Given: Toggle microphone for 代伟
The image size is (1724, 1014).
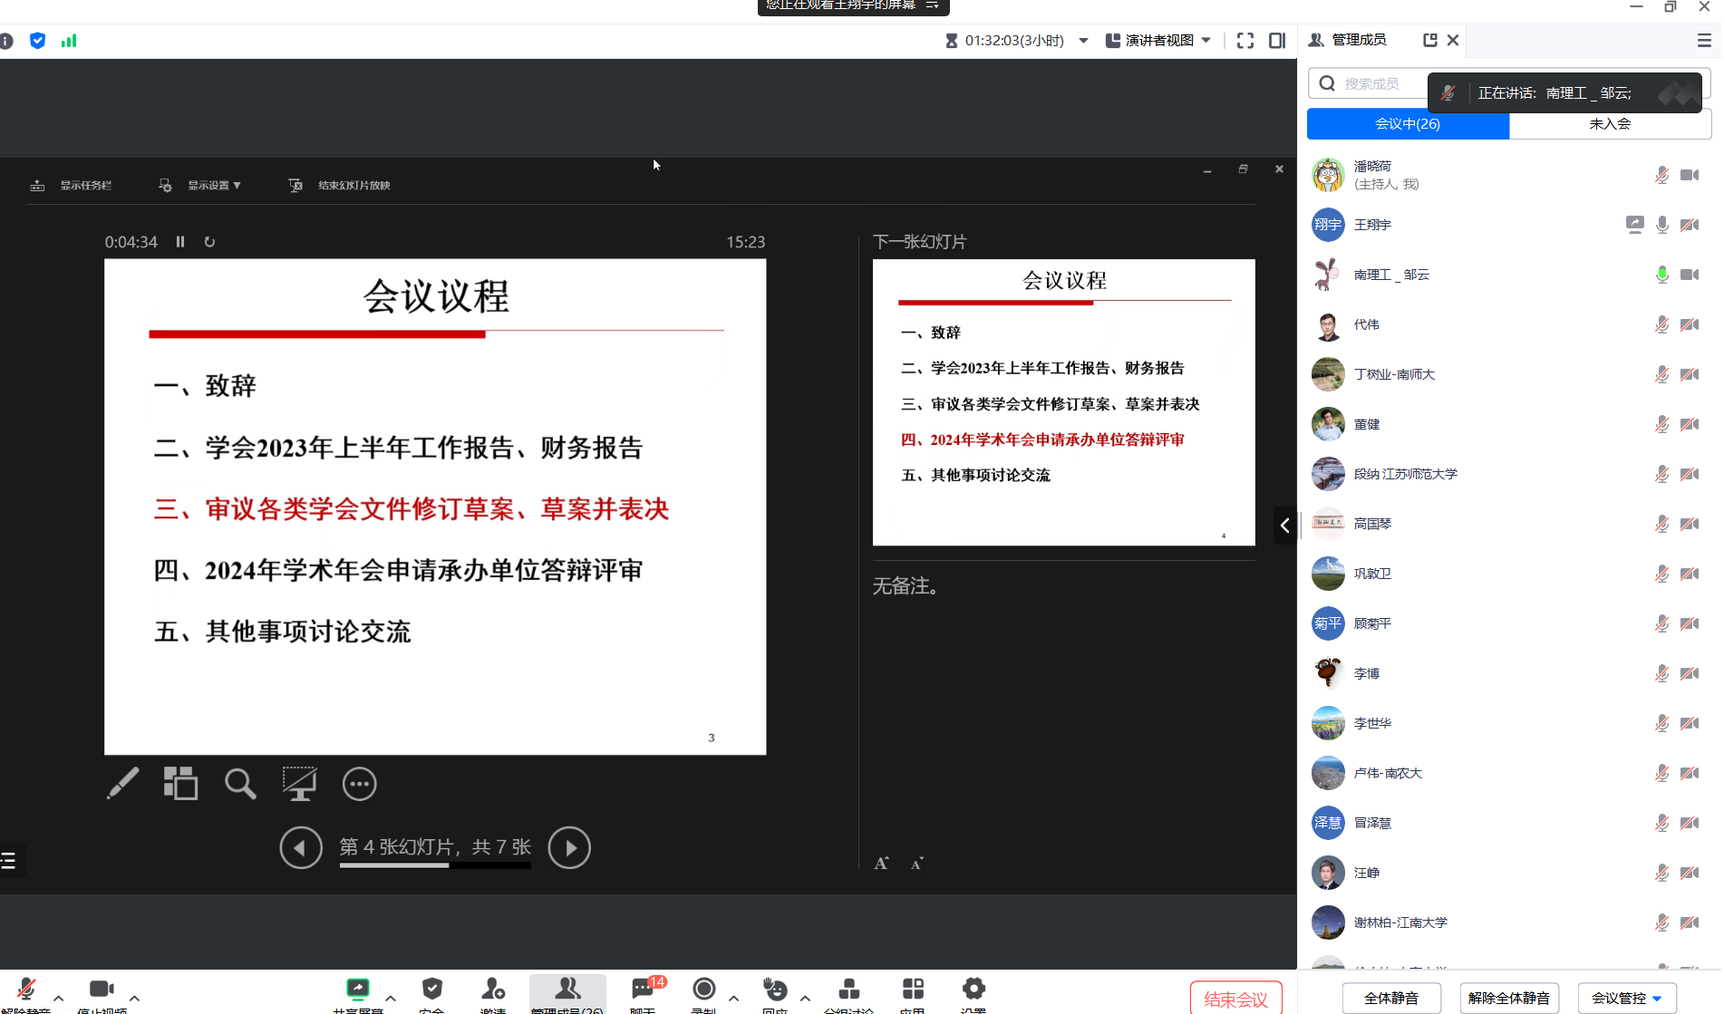Looking at the screenshot, I should tap(1662, 324).
